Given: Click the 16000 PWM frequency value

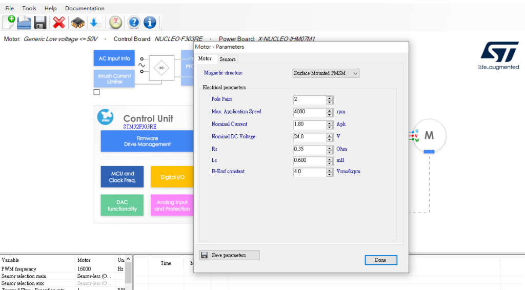Looking at the screenshot, I should click(84, 269).
